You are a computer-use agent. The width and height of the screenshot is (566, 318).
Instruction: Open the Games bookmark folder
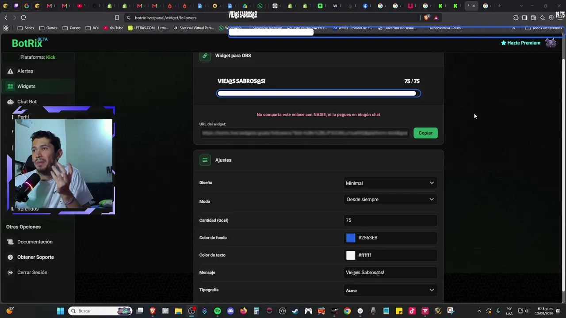click(x=49, y=28)
